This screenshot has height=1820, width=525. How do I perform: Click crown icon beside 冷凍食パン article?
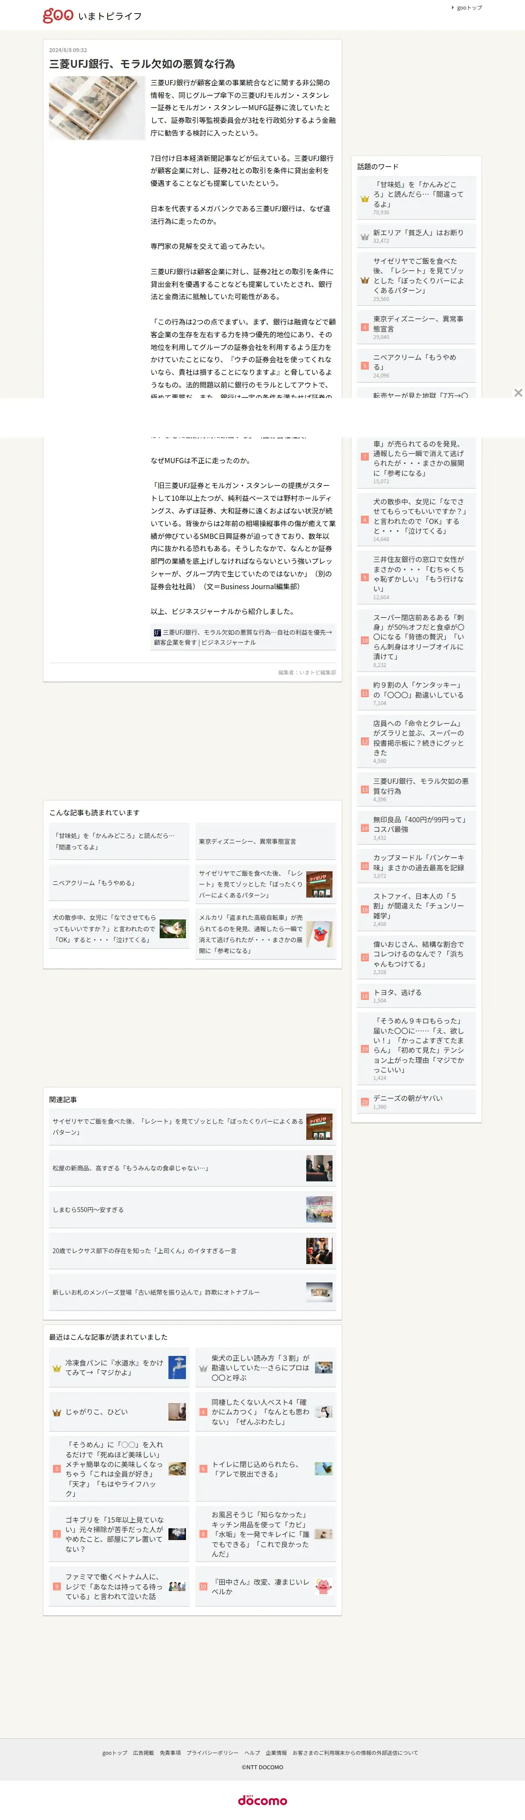(56, 1368)
